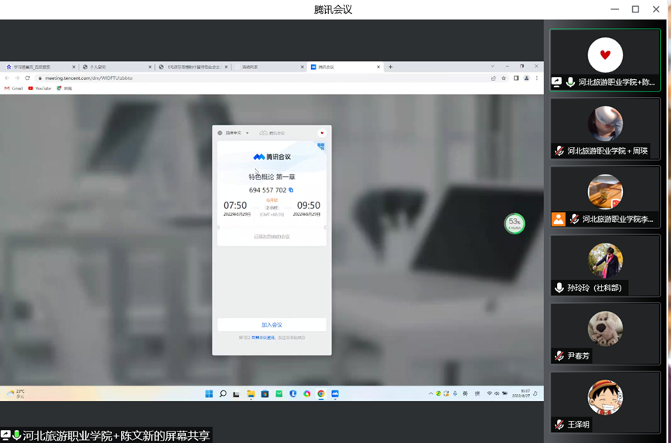Image resolution: width=671 pixels, height=443 pixels.
Task: Click the green 53% floating progress circle
Action: click(514, 223)
